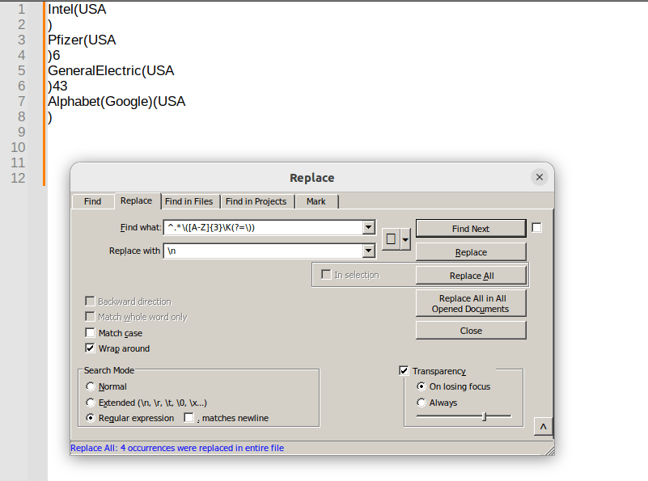Image resolution: width=648 pixels, height=481 pixels.
Task: Select Regular expression search mode
Action: click(91, 418)
